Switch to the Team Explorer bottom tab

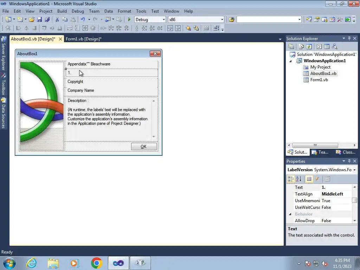(320, 152)
